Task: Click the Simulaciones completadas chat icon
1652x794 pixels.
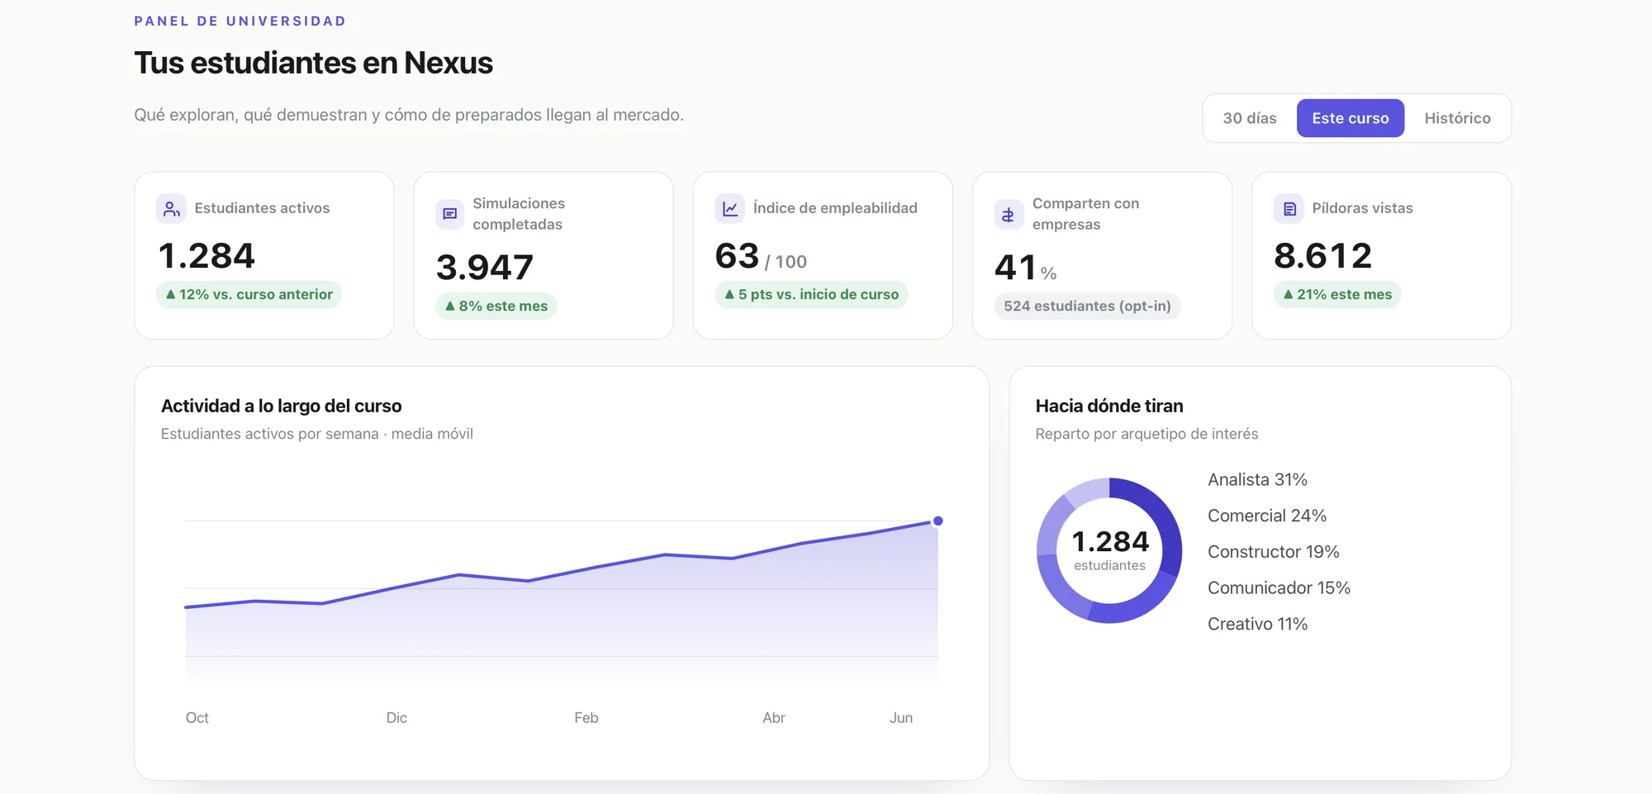Action: pyautogui.click(x=450, y=214)
